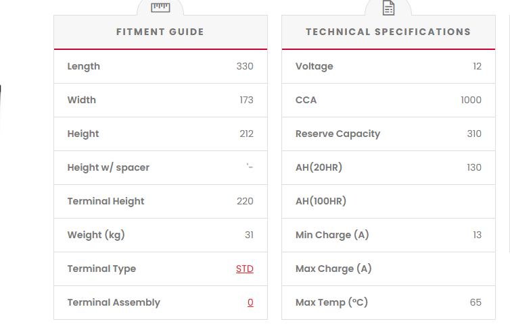This screenshot has height=336, width=510.
Task: Select the Terminal Height value 220
Action: pyautogui.click(x=245, y=201)
